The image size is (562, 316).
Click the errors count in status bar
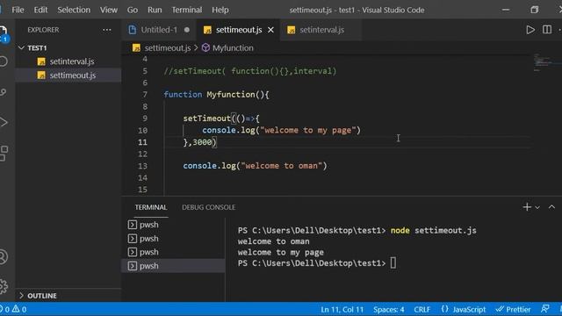[x=4, y=309]
